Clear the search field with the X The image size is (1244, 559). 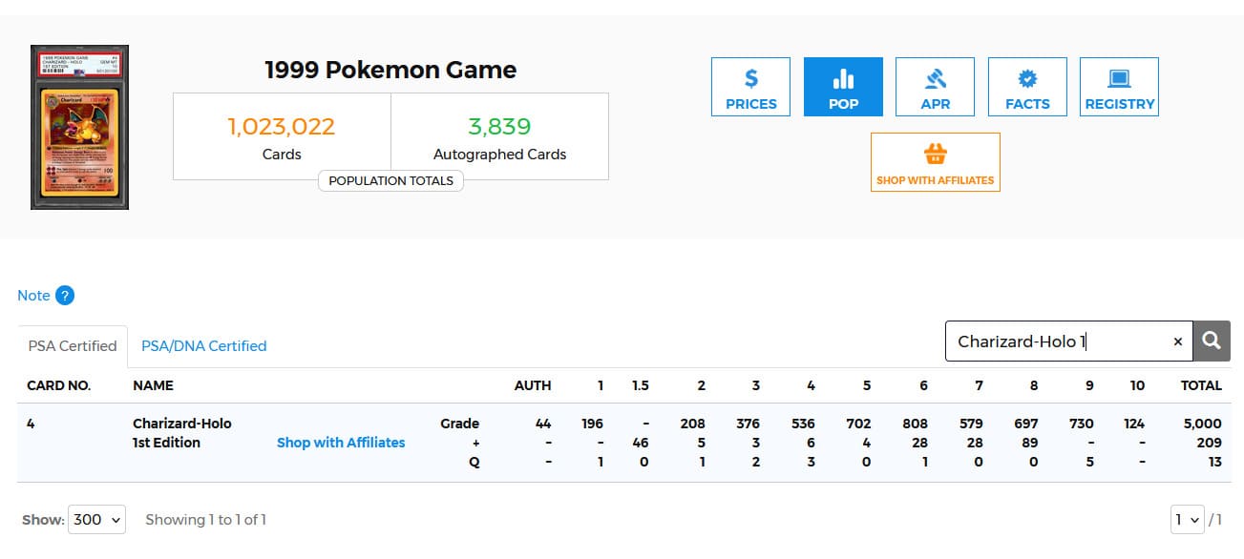click(1177, 342)
